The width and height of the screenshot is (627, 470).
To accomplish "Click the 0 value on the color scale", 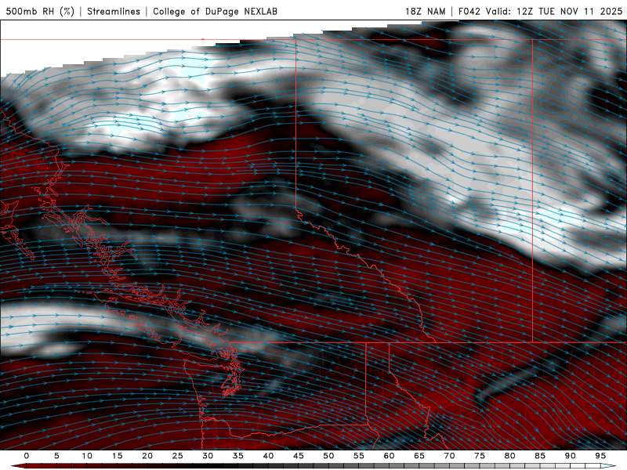I will point(27,456).
